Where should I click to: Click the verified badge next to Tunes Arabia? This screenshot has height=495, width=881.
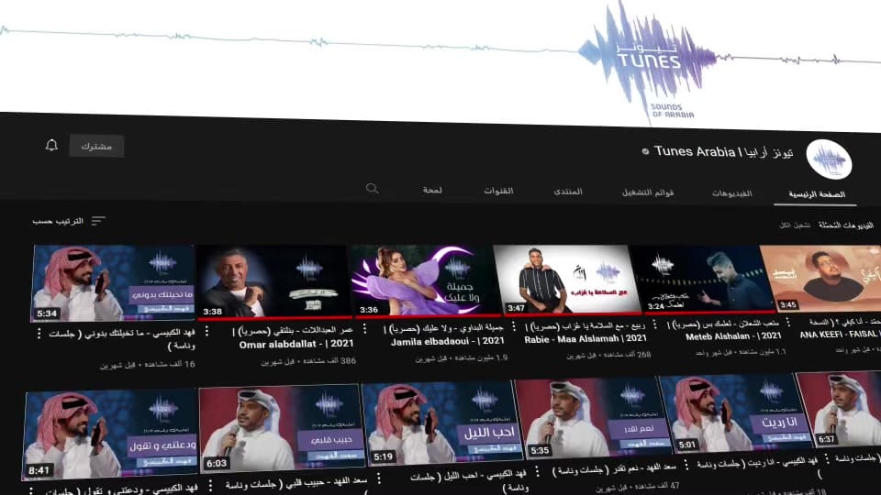(x=645, y=151)
